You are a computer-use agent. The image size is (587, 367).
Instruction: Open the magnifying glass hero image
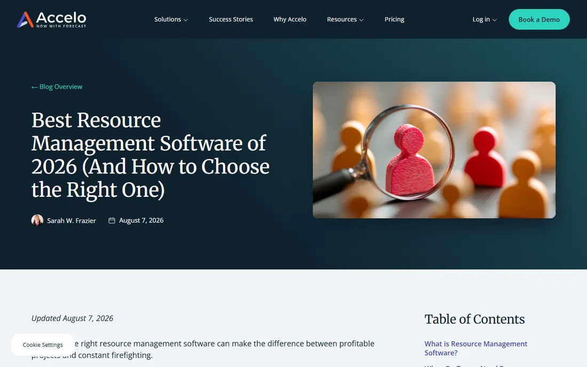click(x=434, y=150)
